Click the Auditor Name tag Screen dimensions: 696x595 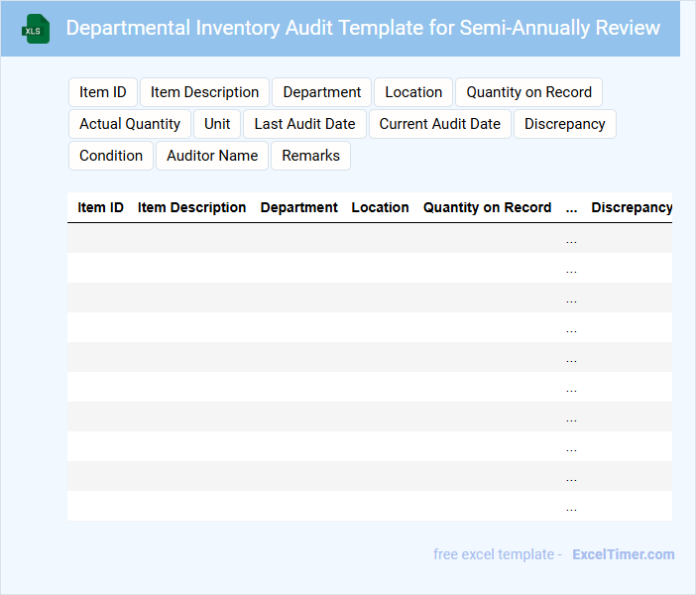pos(212,156)
